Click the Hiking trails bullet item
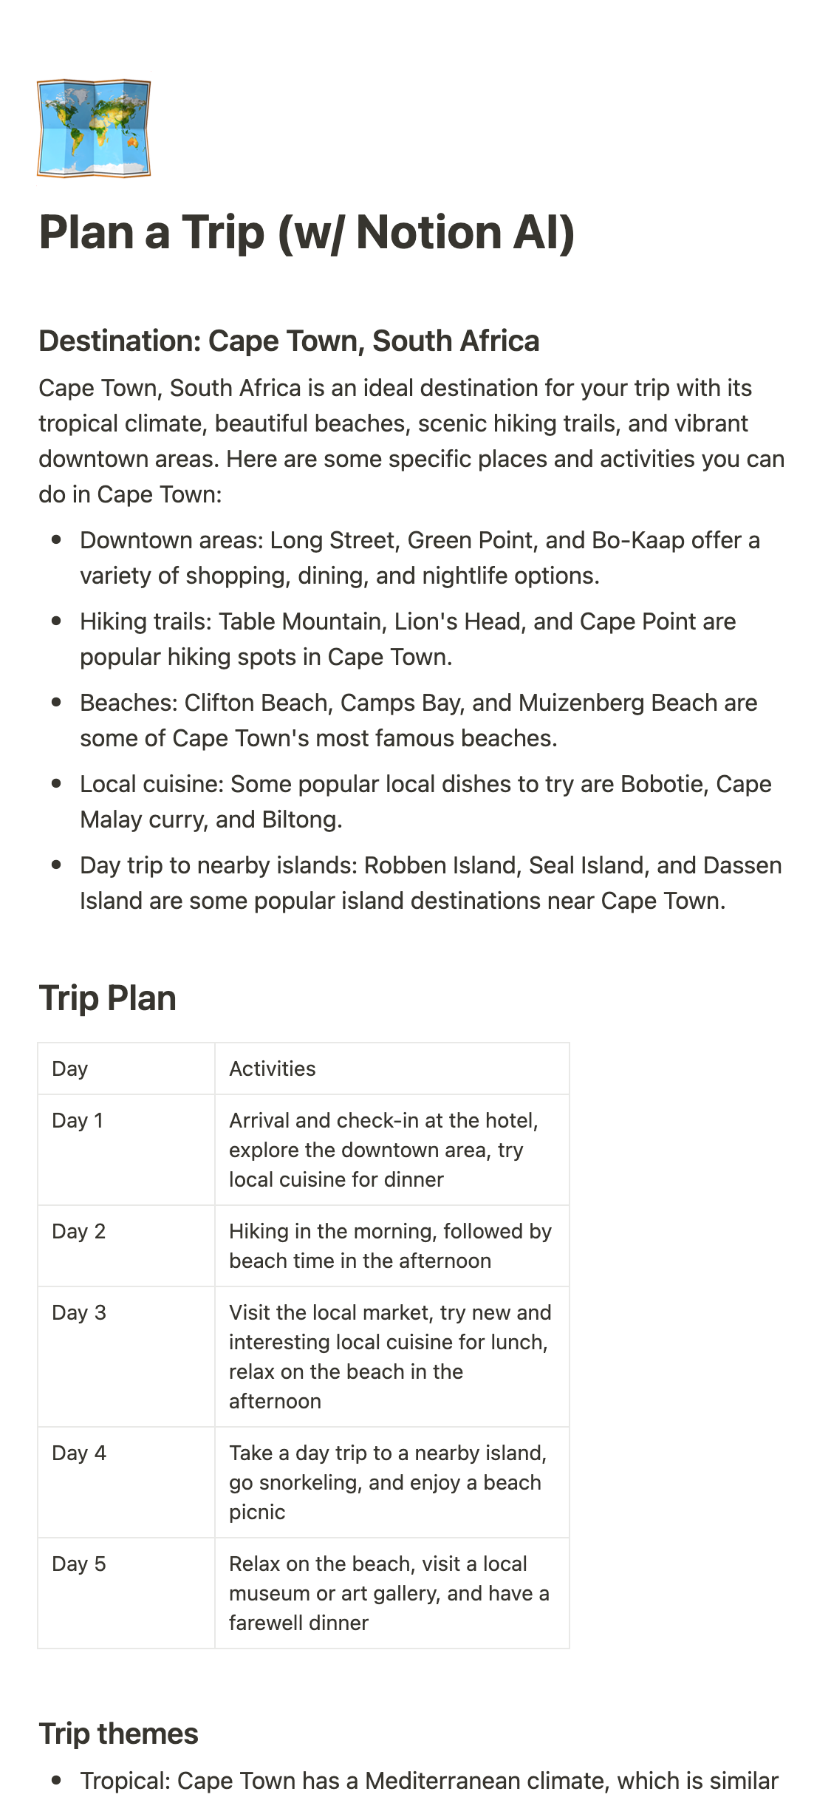Viewport: 831px width, 1800px height. click(x=408, y=639)
